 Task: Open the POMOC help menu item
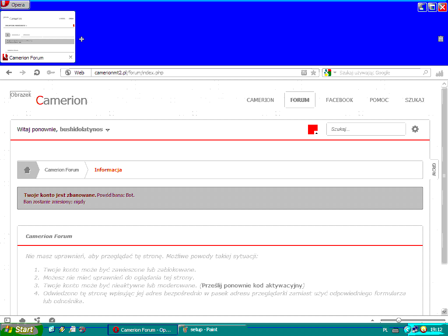(x=379, y=100)
